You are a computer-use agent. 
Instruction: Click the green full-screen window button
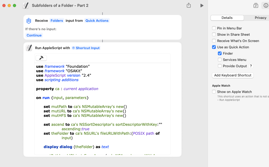[14, 6]
